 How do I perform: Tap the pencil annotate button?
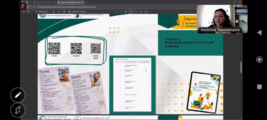click(18, 95)
